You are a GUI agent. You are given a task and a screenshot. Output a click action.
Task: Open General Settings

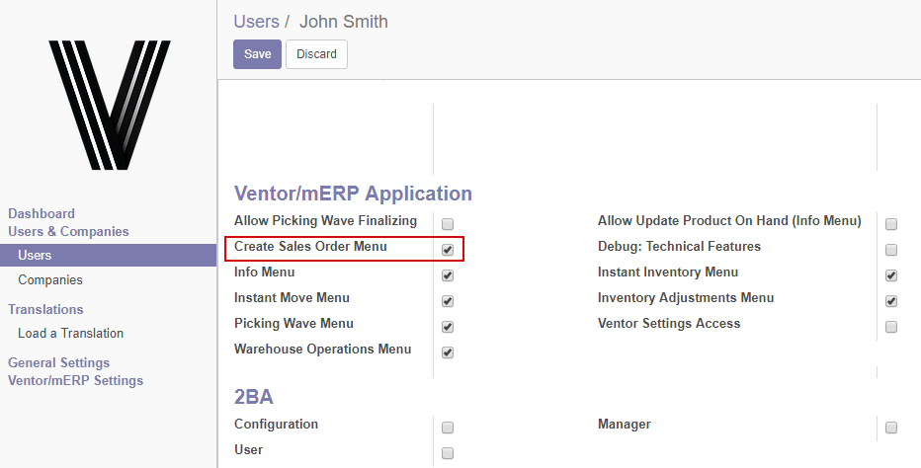pos(58,363)
